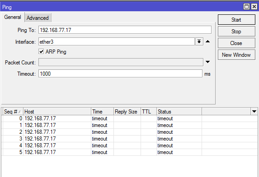The width and height of the screenshot is (259, 177).
Task: Click Time timeout in Seq 5 row
Action: click(x=99, y=152)
